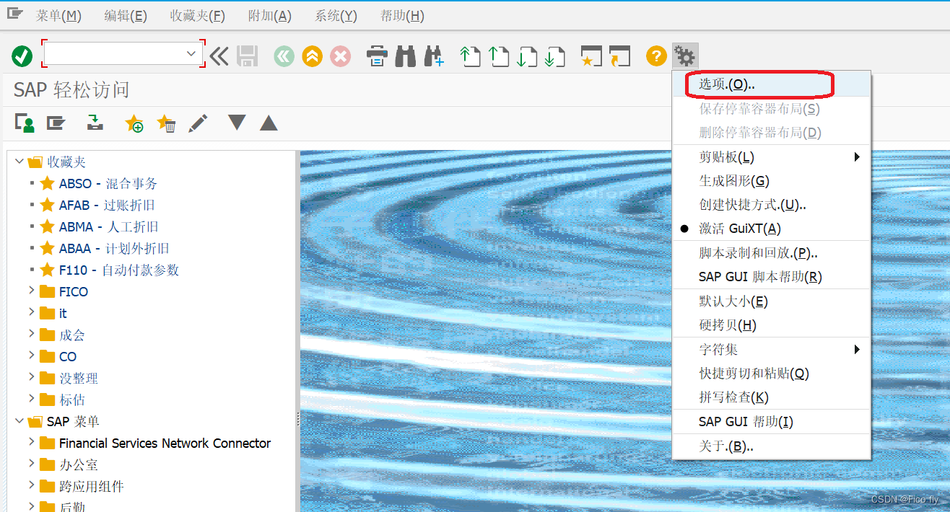Click the Move Favorites Up triangle icon
The width and height of the screenshot is (950, 512).
tap(269, 123)
